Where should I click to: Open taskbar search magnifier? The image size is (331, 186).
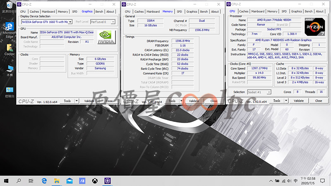19,181
